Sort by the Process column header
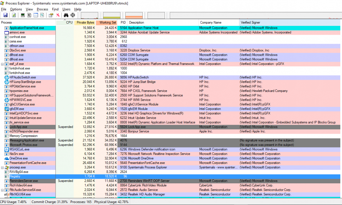This screenshot has width=342, height=205. coord(28,22)
